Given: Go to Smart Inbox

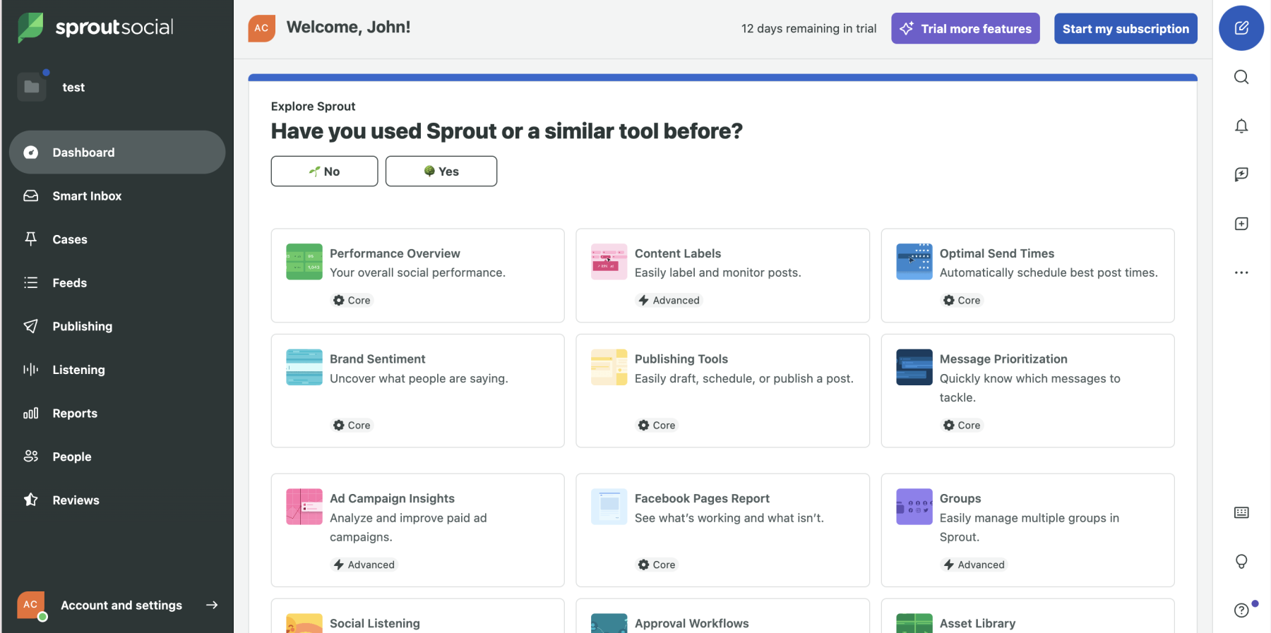Looking at the screenshot, I should [117, 196].
